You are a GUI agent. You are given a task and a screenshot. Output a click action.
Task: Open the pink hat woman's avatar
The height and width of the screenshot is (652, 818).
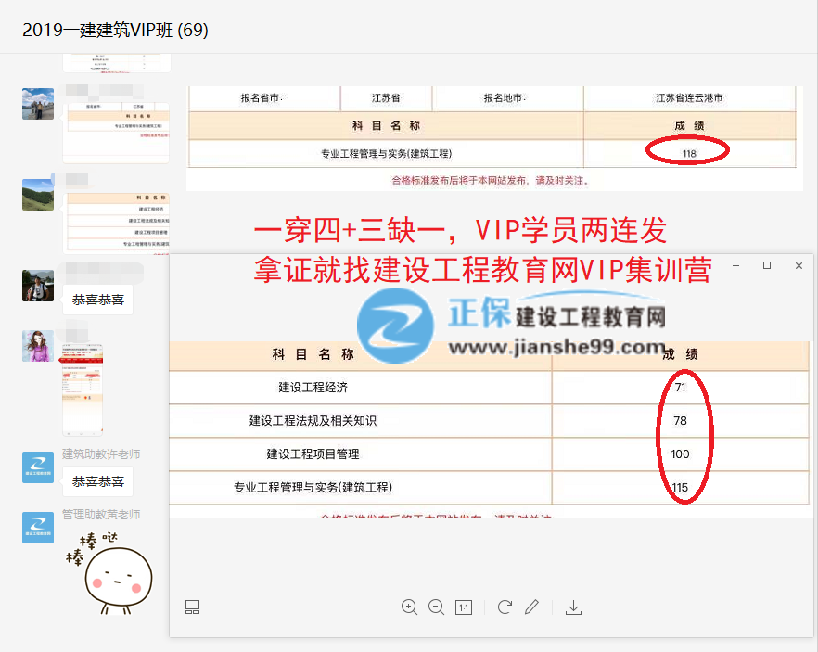[x=38, y=346]
